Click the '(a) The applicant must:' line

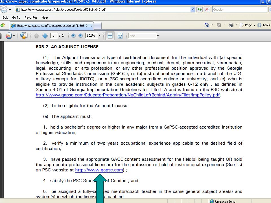[67, 116]
